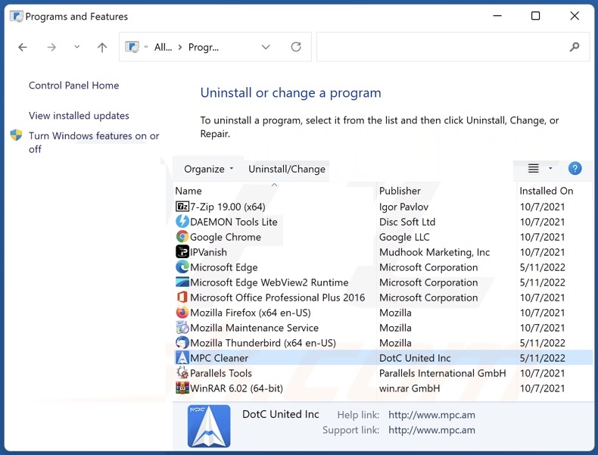The width and height of the screenshot is (598, 455).
Task: Expand the arrow after All... breadcrumb
Action: coord(180,47)
